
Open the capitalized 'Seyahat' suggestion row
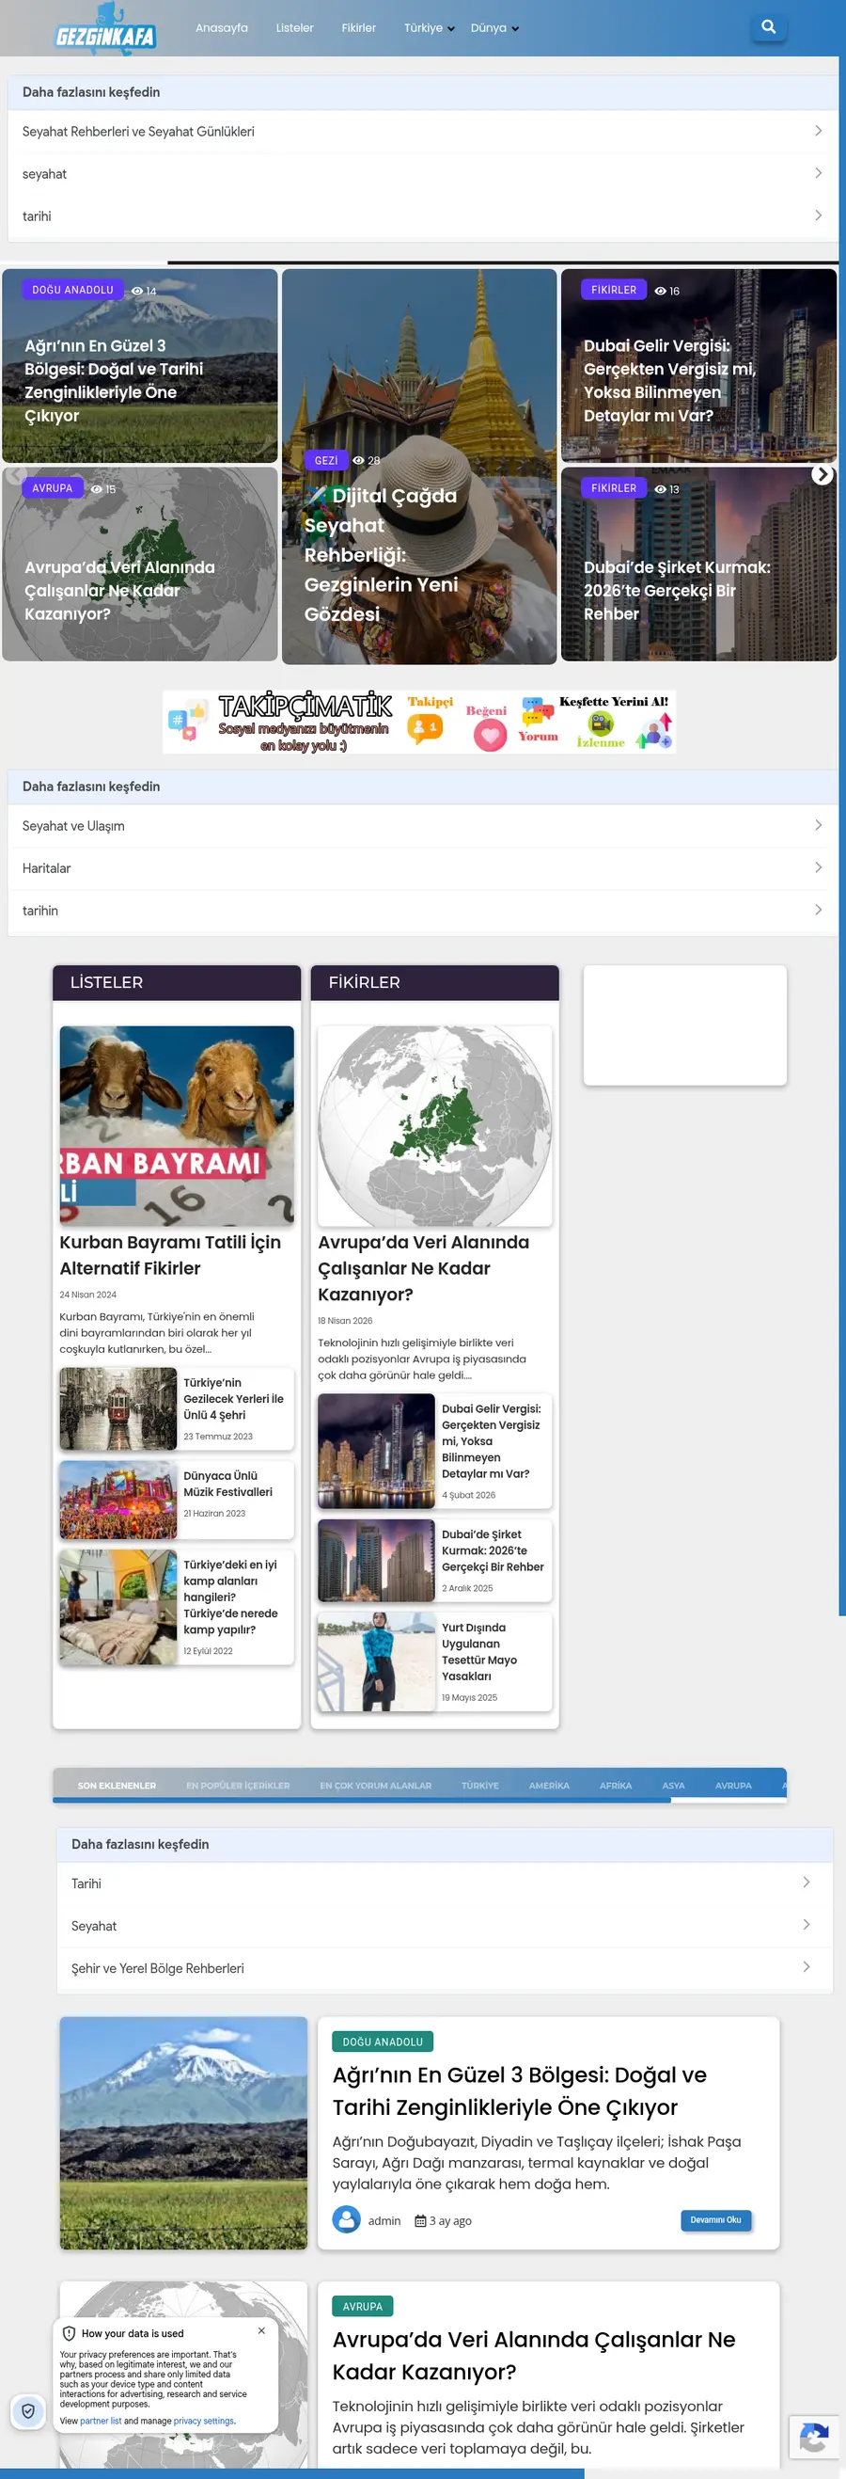444,1925
